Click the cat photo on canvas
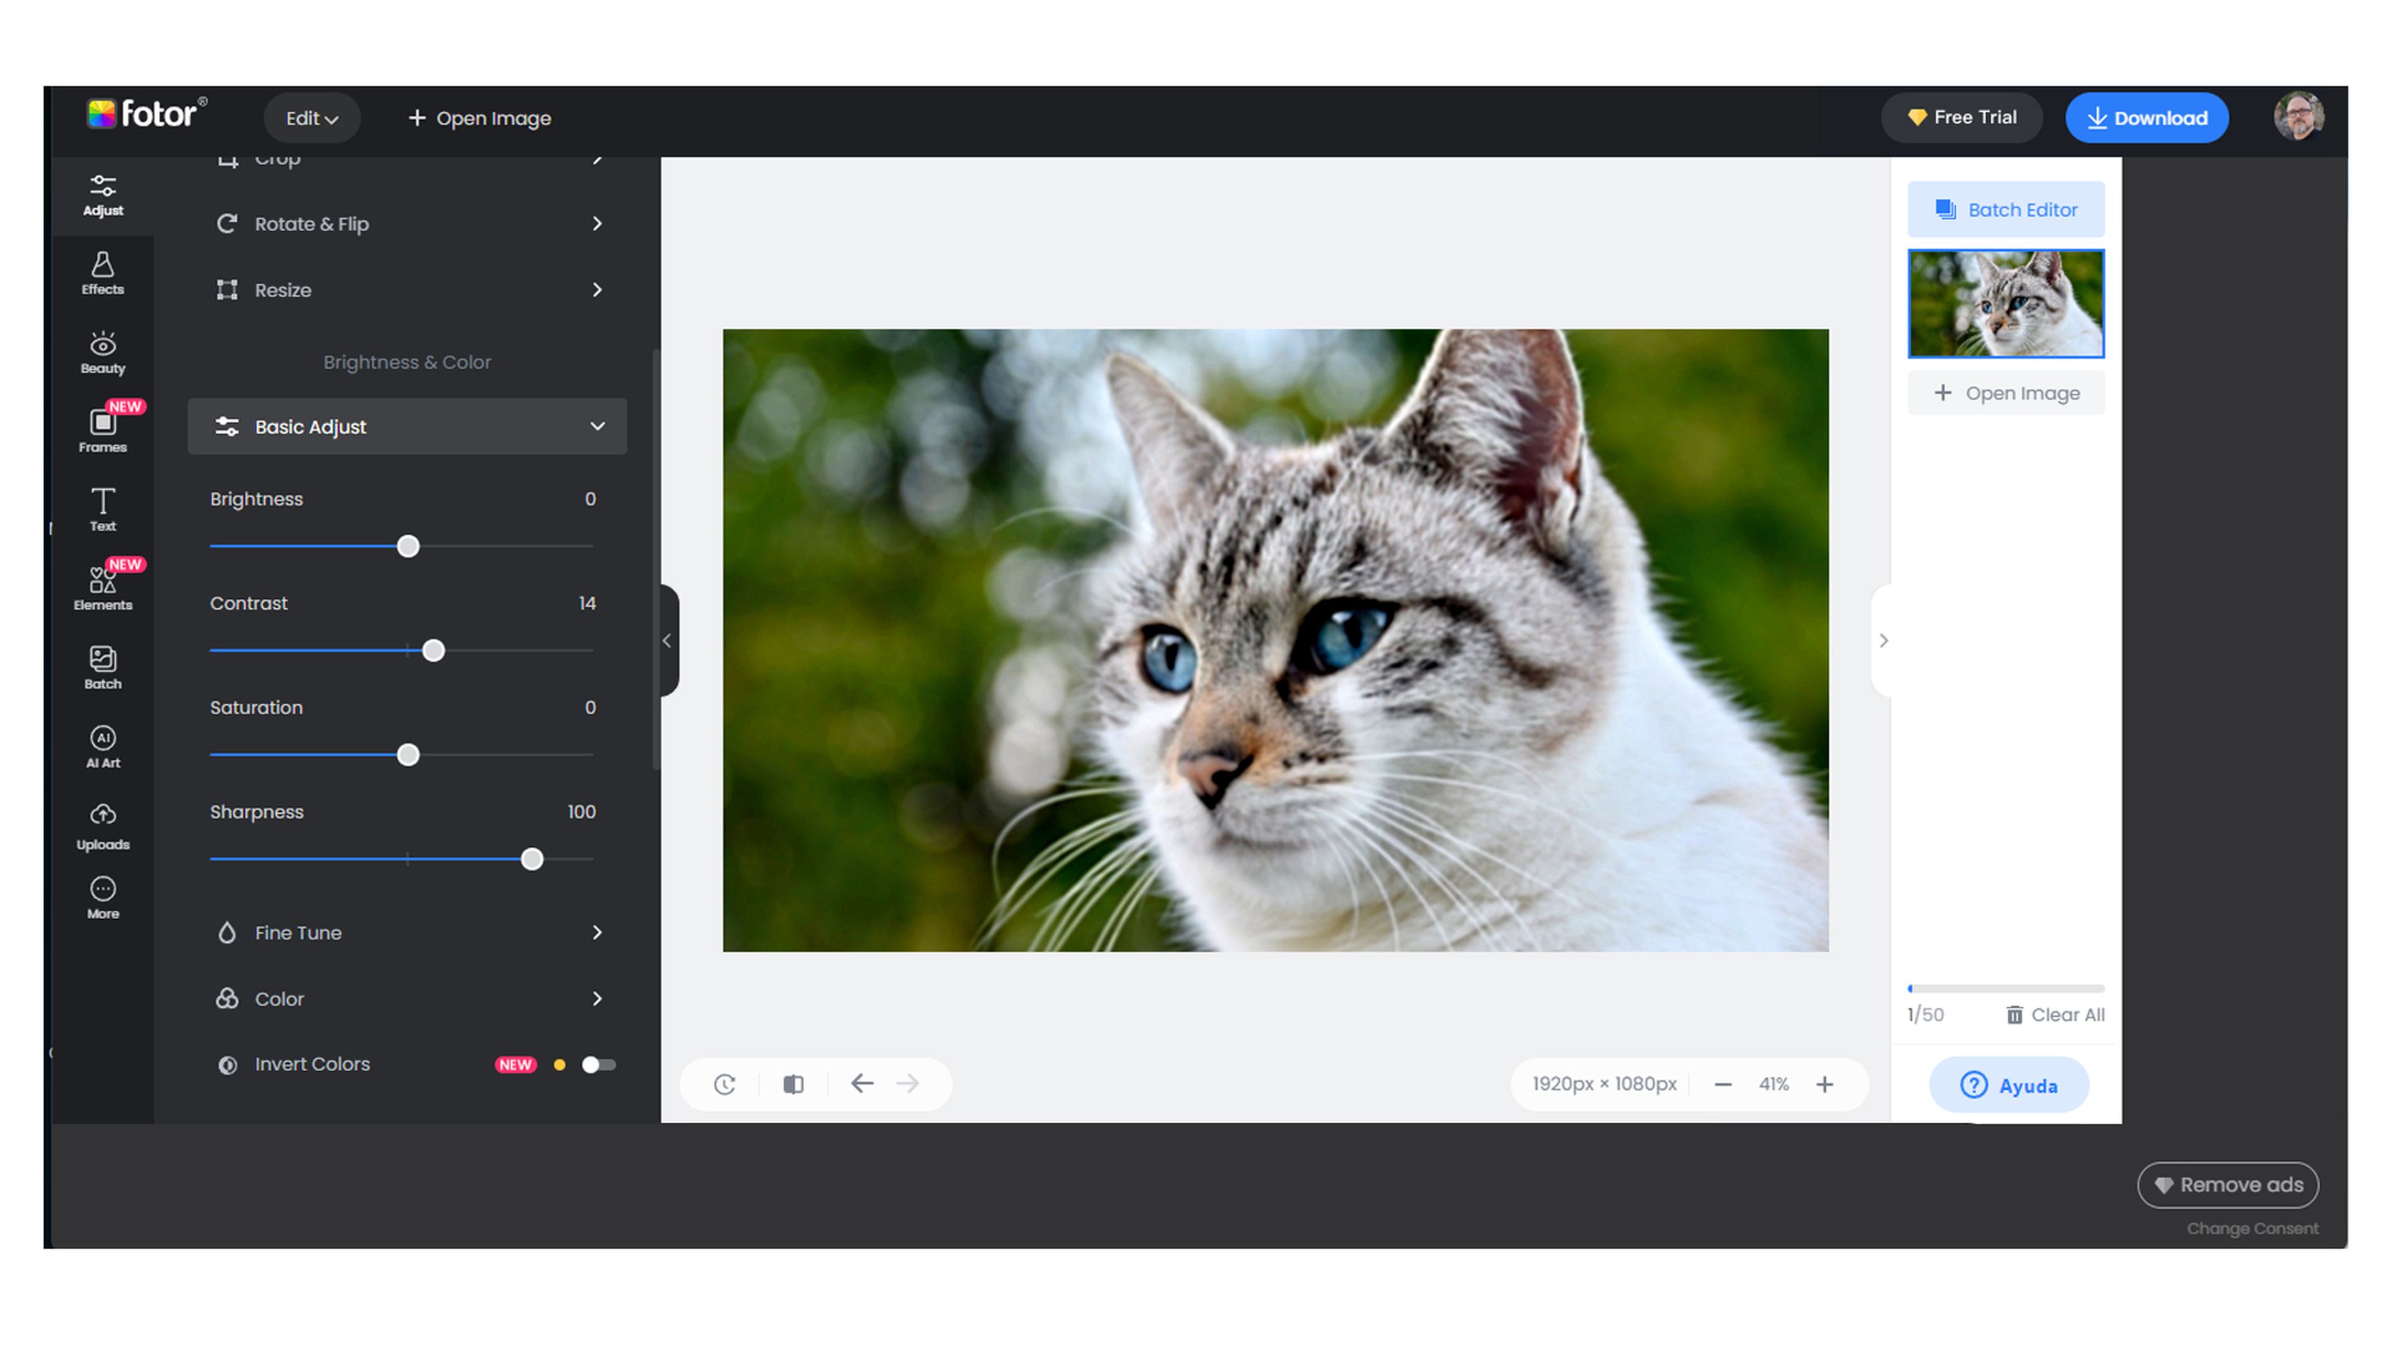2392x1346 pixels. pos(1276,640)
